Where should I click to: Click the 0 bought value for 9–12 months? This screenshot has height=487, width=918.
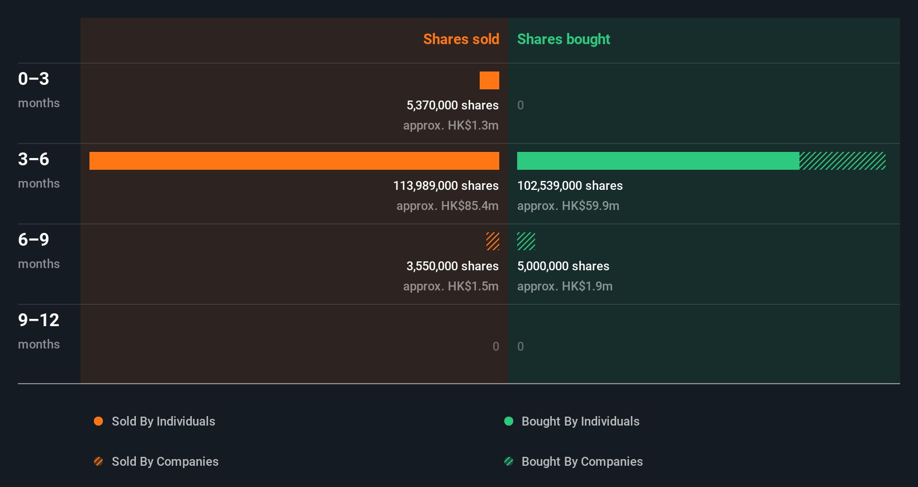click(x=520, y=346)
